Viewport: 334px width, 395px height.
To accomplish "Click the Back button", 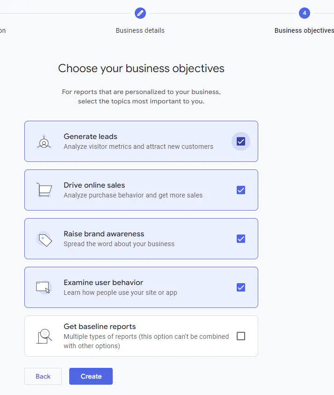I will pyautogui.click(x=43, y=376).
